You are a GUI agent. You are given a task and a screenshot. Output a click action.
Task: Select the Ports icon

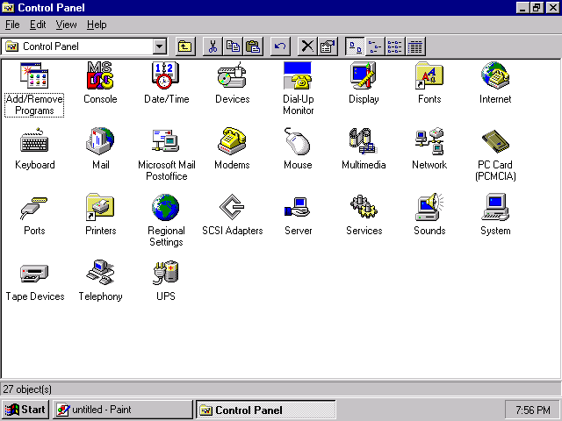click(34, 207)
